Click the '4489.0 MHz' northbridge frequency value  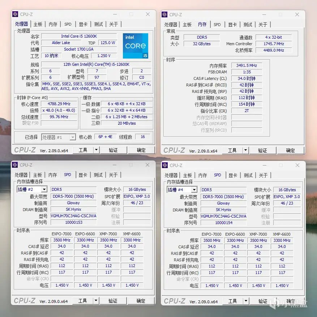click(x=274, y=50)
